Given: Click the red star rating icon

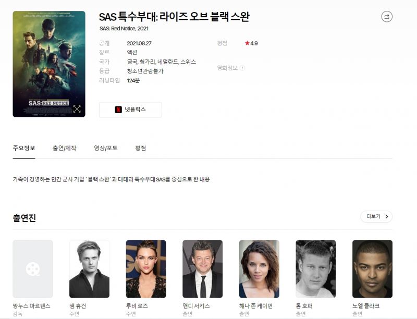Looking at the screenshot, I should [247, 43].
